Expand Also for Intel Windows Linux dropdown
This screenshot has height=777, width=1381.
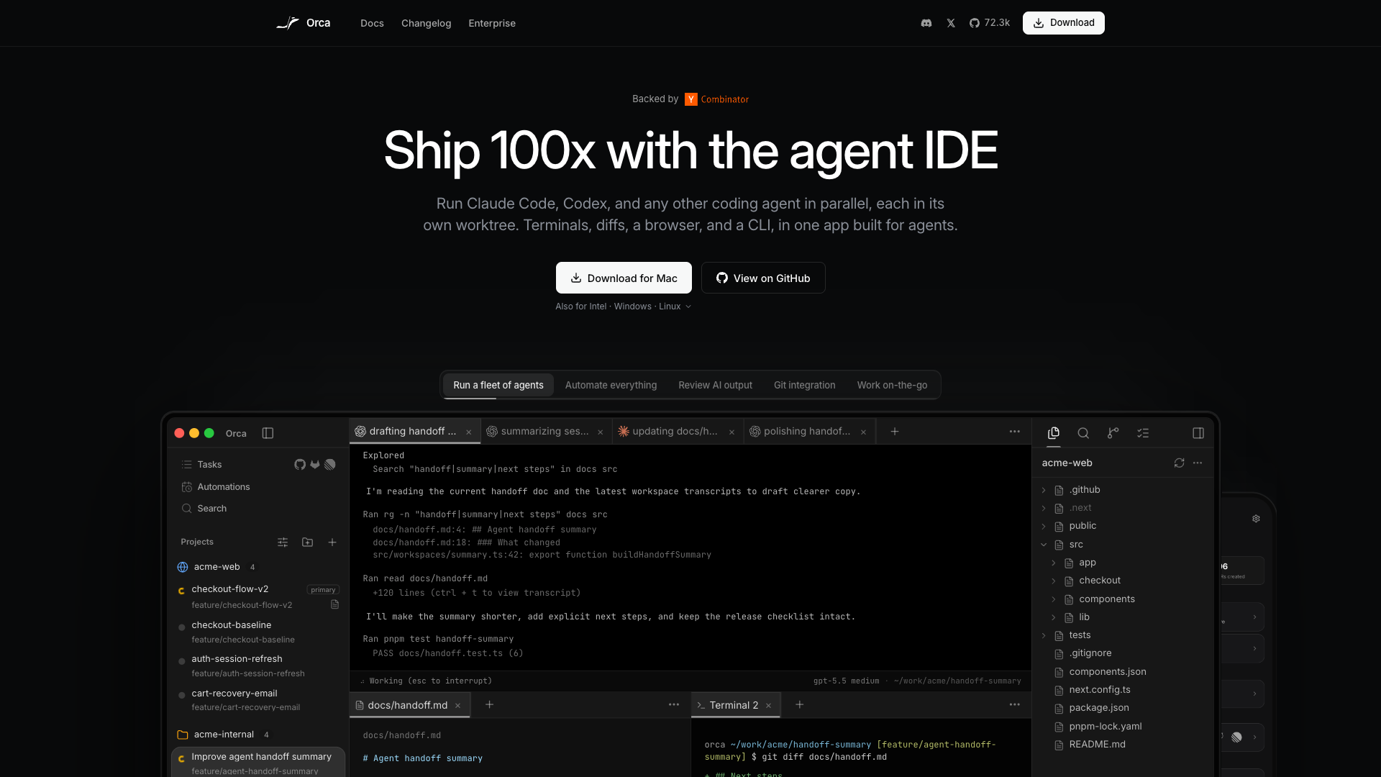click(623, 306)
